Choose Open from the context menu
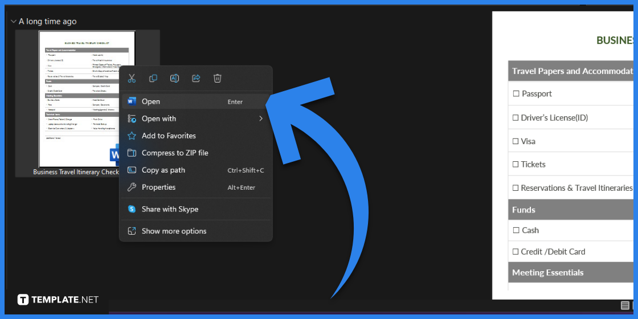 click(151, 101)
